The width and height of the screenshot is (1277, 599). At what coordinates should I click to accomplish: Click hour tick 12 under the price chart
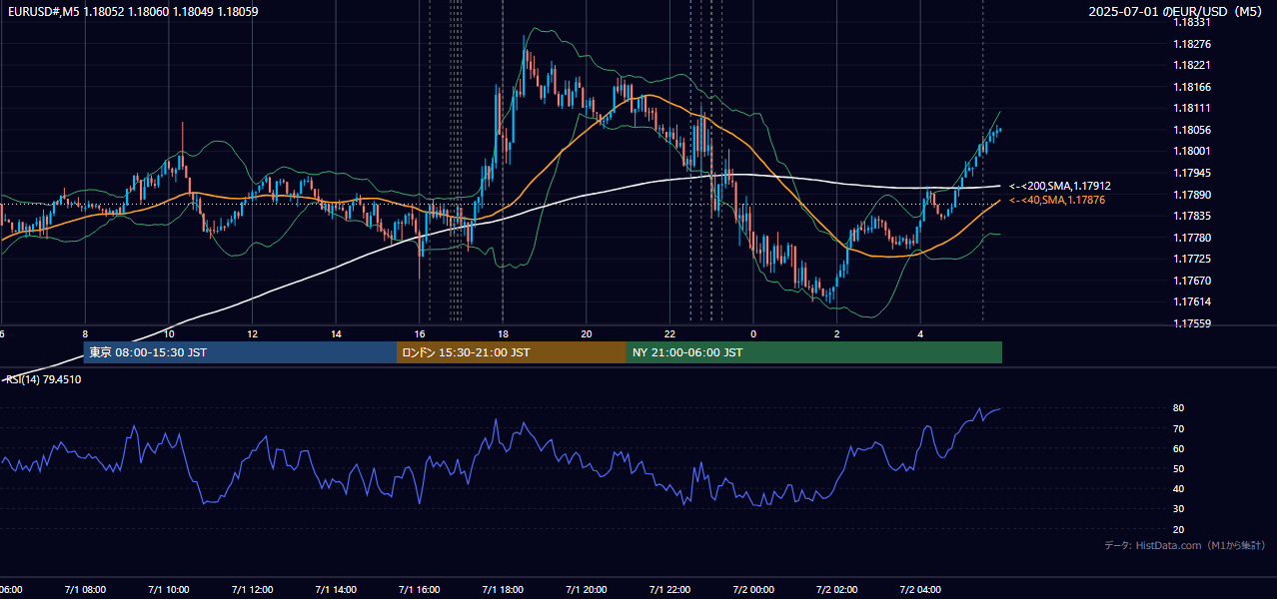pyautogui.click(x=252, y=333)
